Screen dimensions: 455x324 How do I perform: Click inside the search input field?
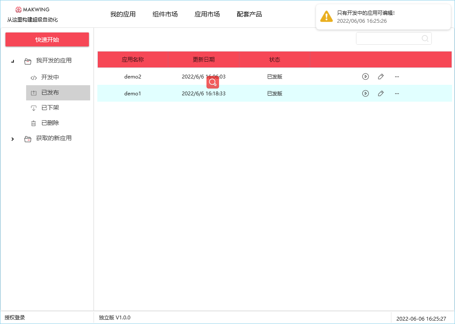pyautogui.click(x=390, y=38)
